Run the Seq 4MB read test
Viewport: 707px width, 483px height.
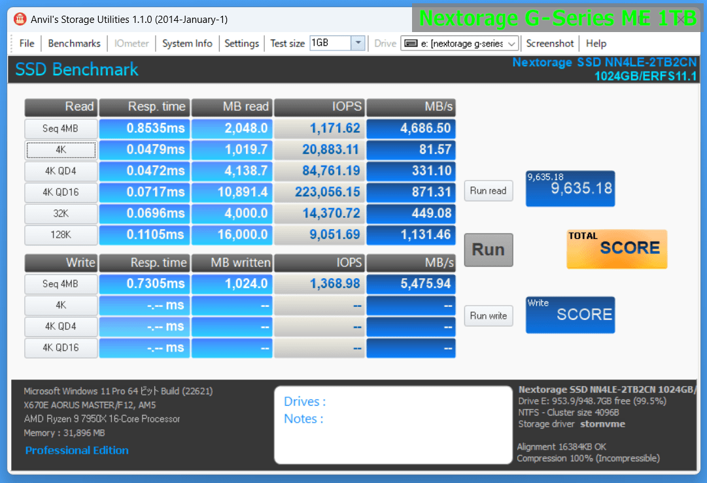[61, 128]
